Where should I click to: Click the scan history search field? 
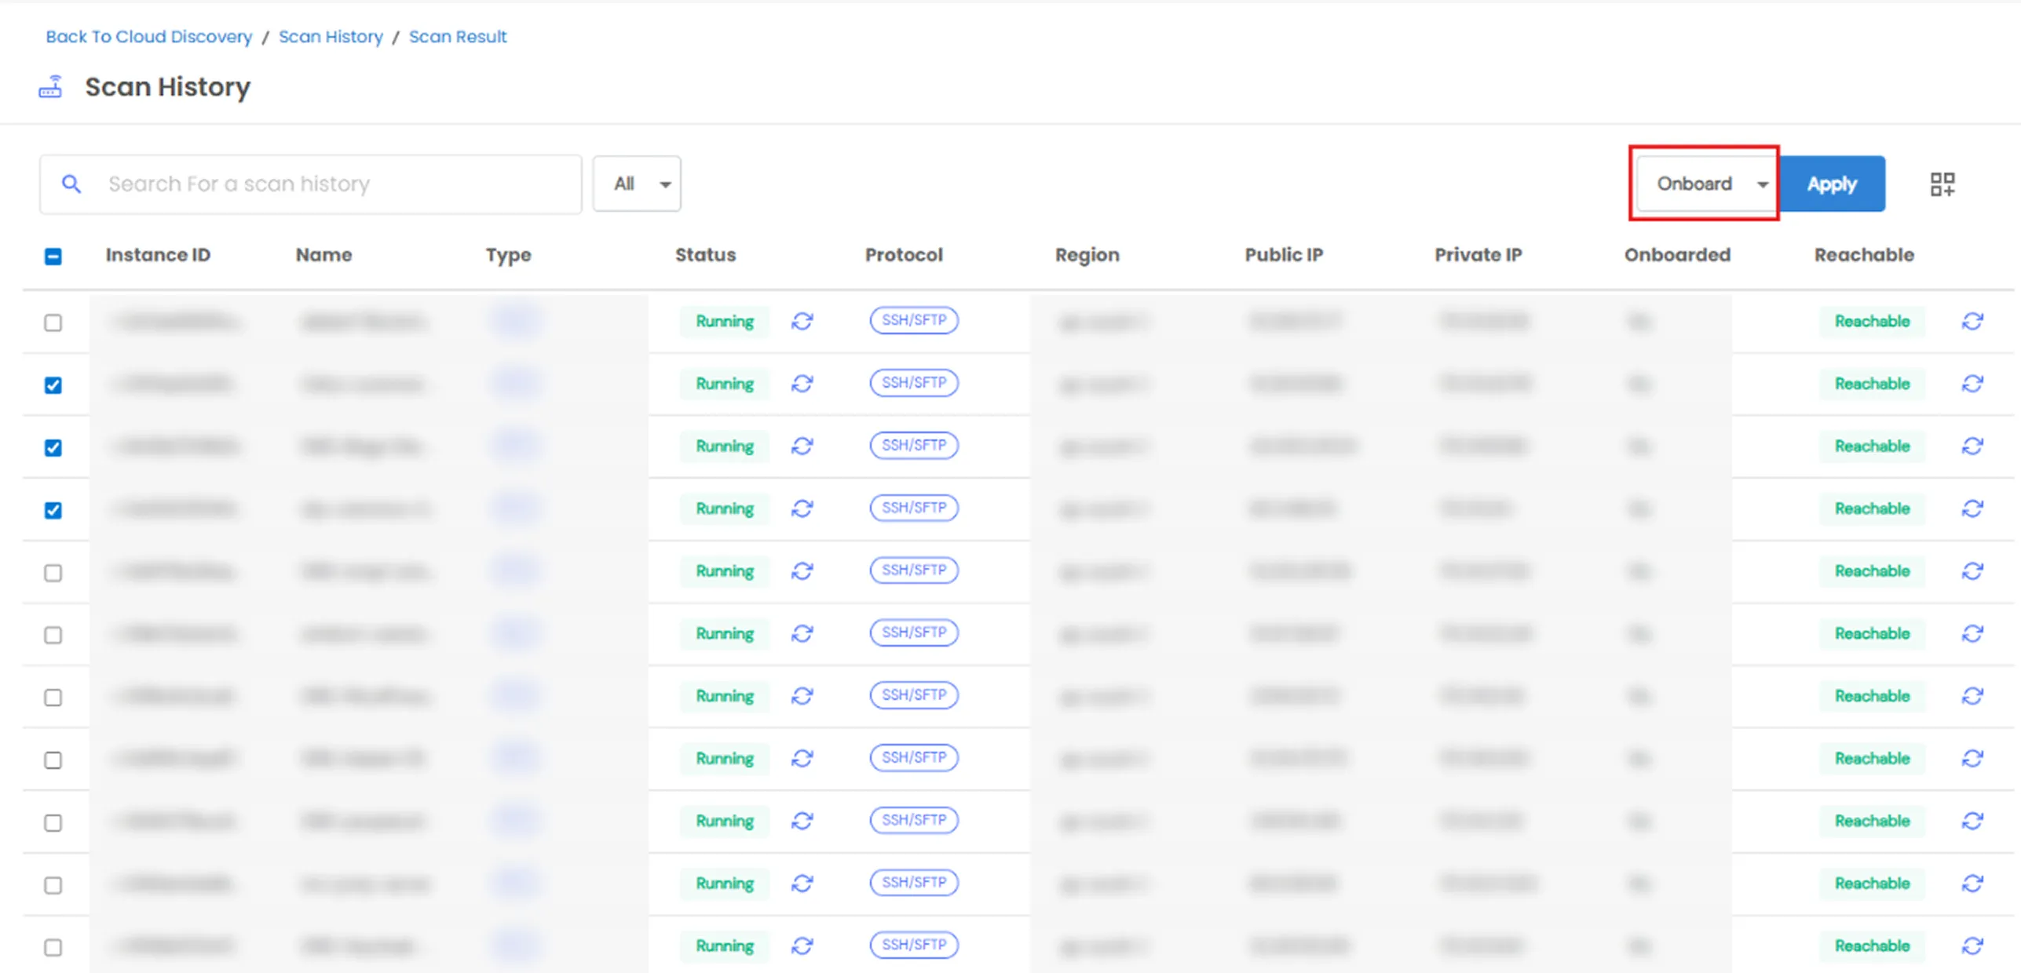pos(311,184)
